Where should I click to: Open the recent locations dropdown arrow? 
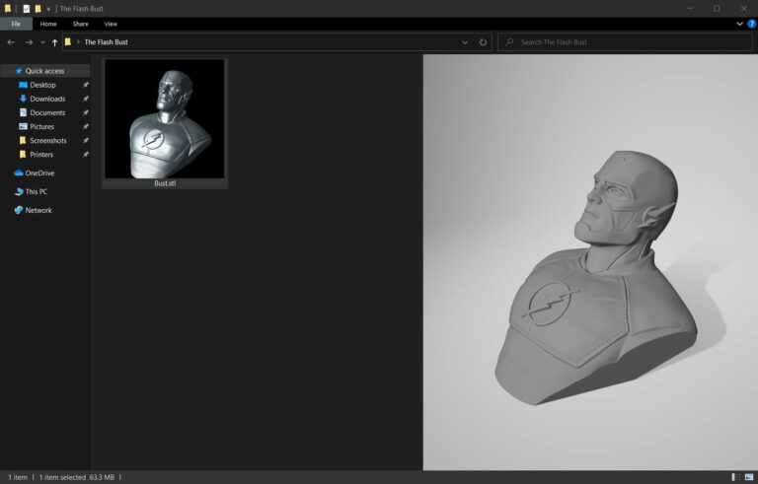[x=43, y=42]
